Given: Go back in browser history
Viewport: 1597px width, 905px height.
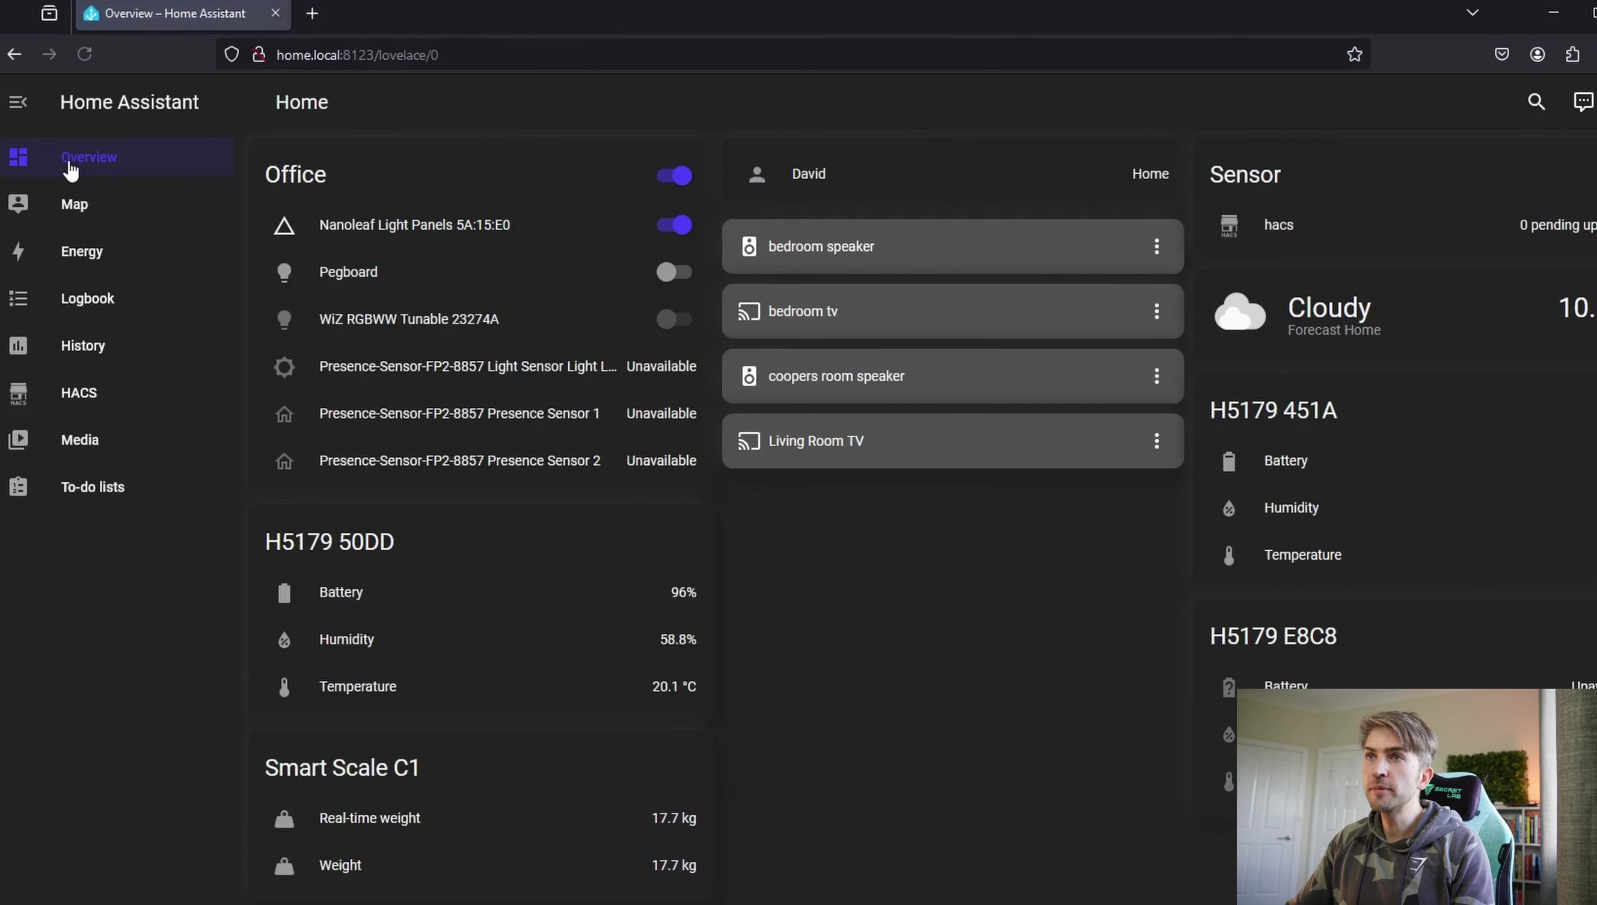Looking at the screenshot, I should (14, 55).
